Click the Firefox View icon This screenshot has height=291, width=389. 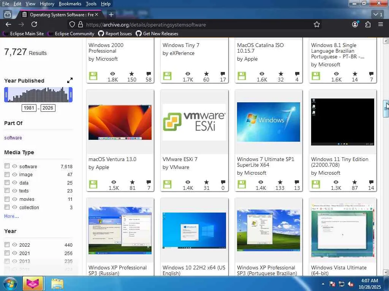pos(8,15)
